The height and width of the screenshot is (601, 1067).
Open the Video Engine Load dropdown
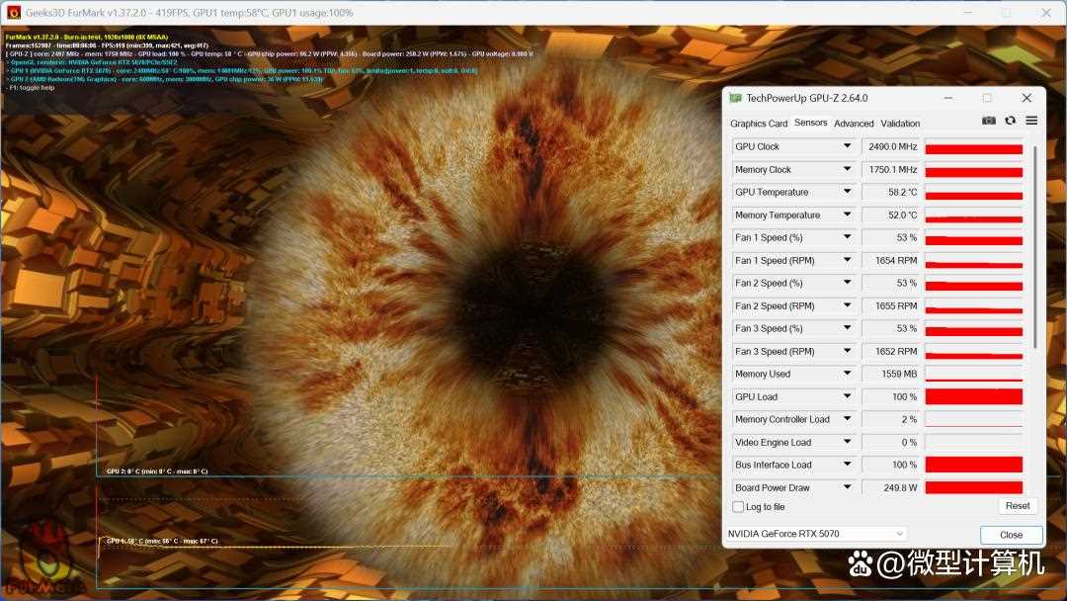click(848, 442)
